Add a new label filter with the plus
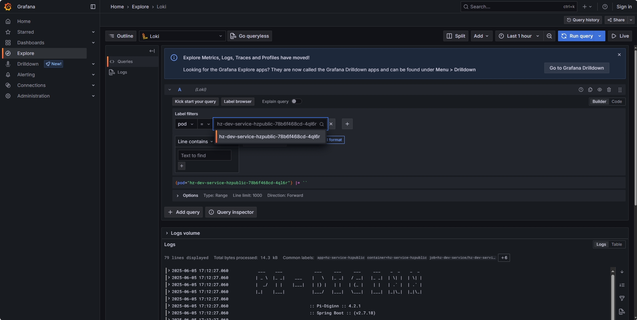This screenshot has height=320, width=637. [x=347, y=124]
